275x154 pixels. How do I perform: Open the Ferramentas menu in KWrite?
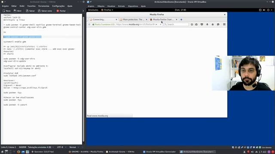[x=44, y=6]
